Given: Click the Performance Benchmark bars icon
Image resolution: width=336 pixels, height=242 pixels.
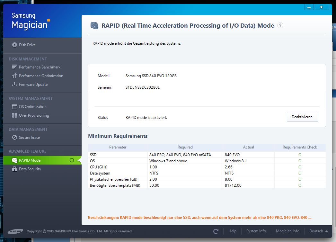Looking at the screenshot, I should 14,67.
